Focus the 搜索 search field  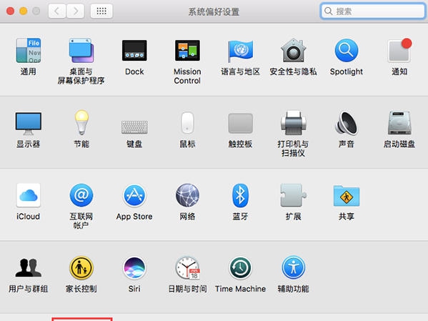pos(373,11)
